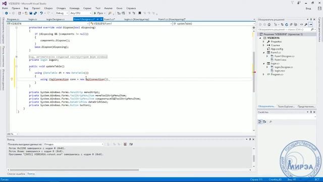The width and height of the screenshot is (323, 182).
Task: Switch to the Список ошибок tab
Action: 16,174
